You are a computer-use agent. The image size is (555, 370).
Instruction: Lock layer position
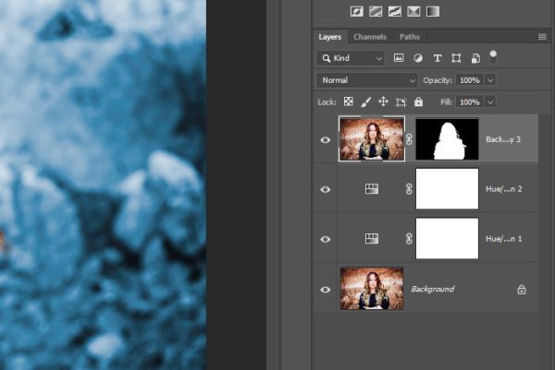tap(383, 102)
